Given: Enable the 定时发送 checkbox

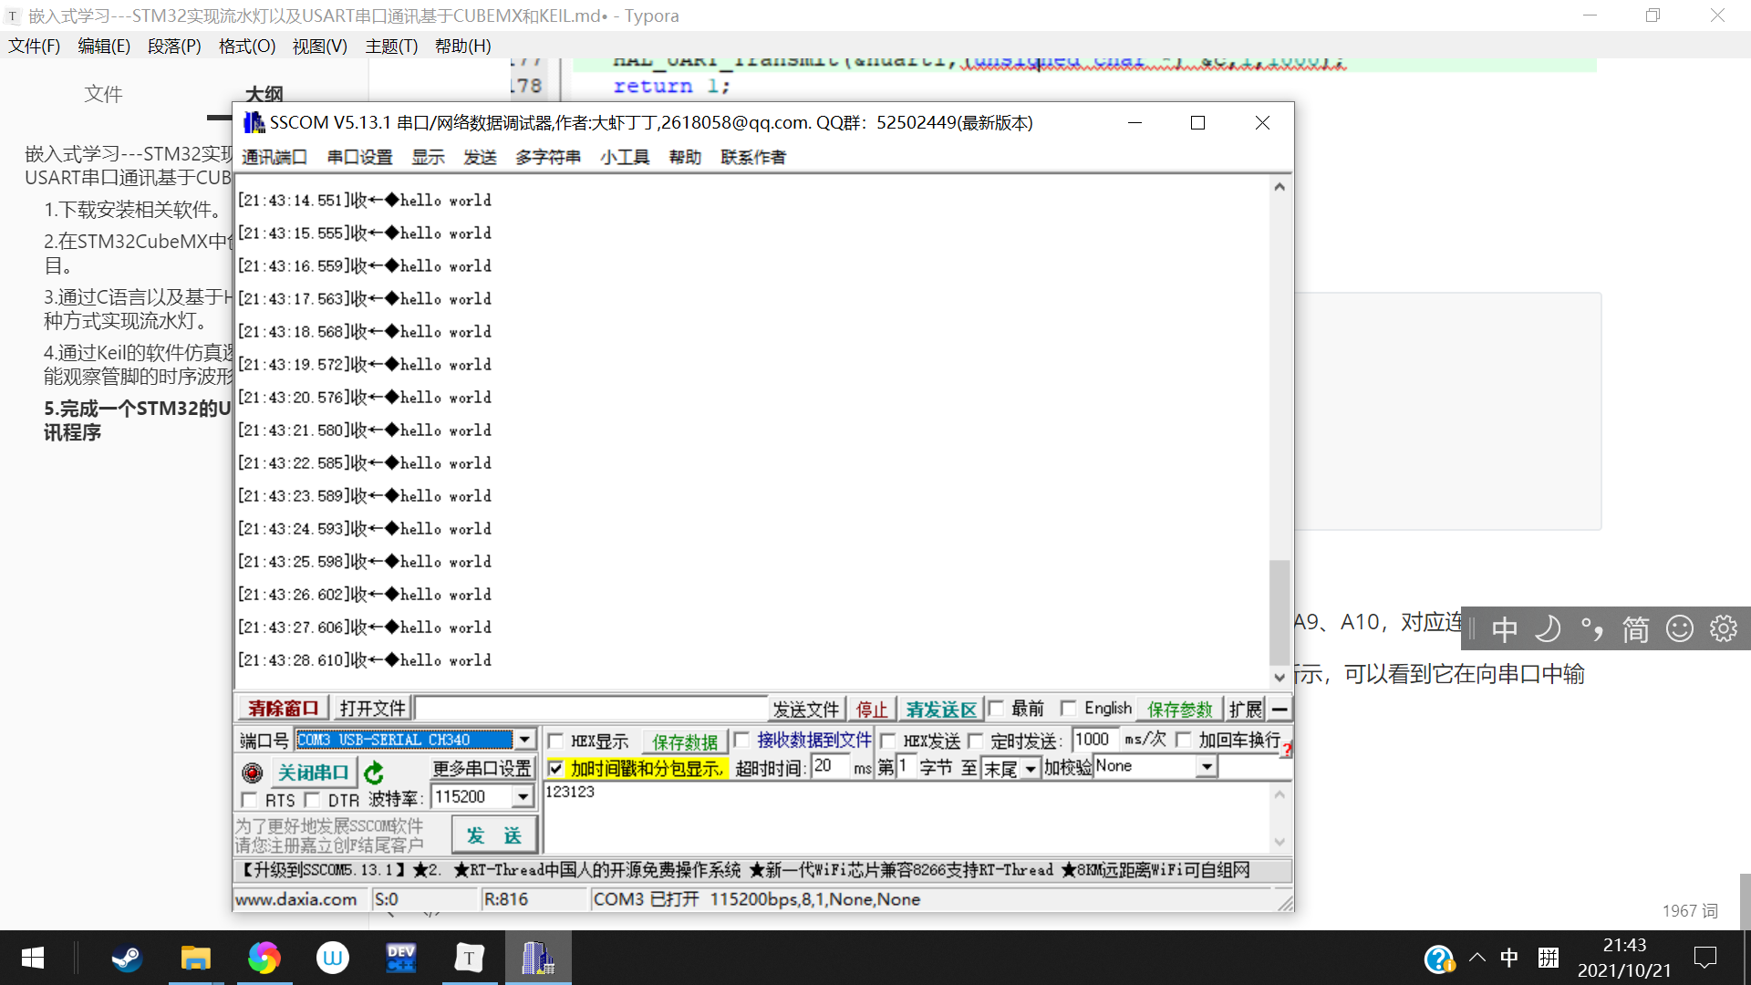Looking at the screenshot, I should pos(975,741).
